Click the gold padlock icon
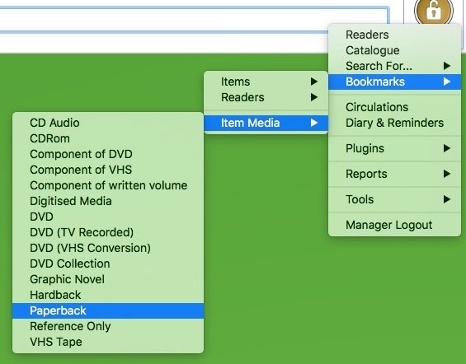This screenshot has width=466, height=364. coord(434,12)
